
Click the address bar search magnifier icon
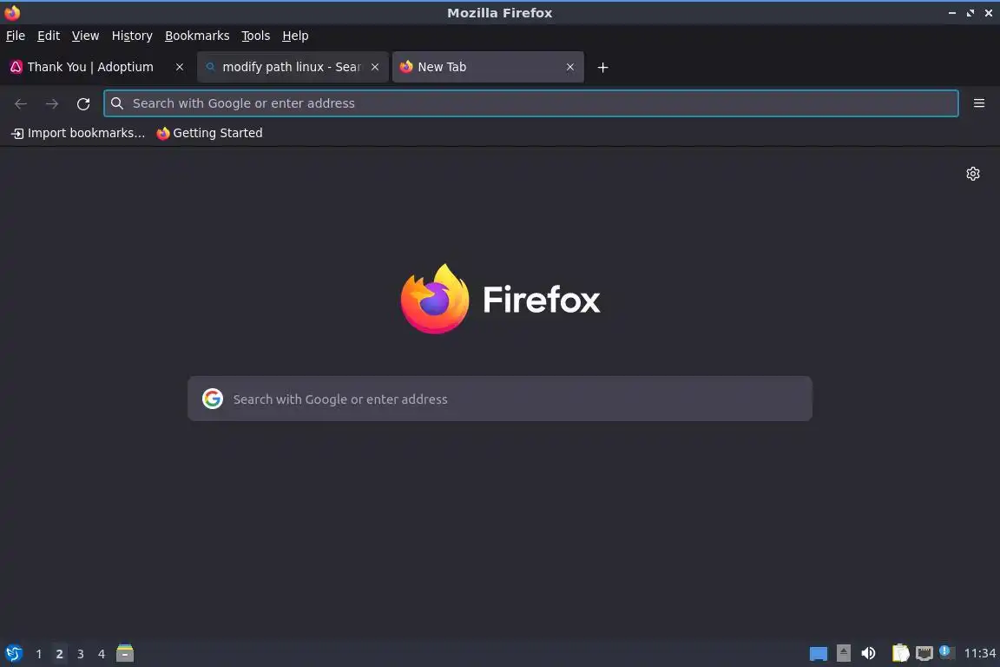(116, 103)
